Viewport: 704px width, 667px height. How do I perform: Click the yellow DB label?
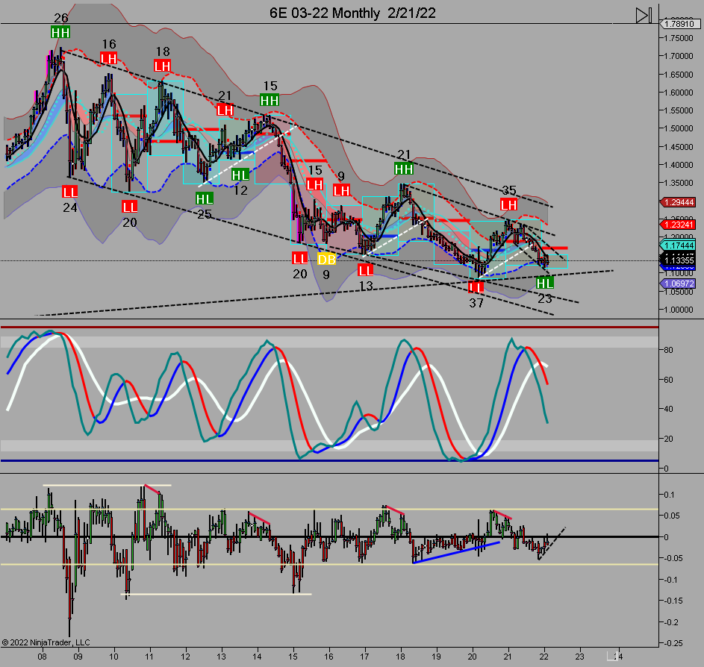(326, 259)
